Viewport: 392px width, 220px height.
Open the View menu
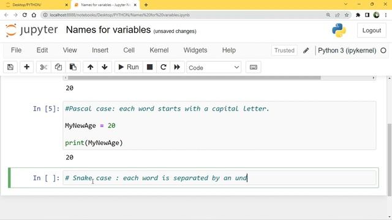click(70, 50)
